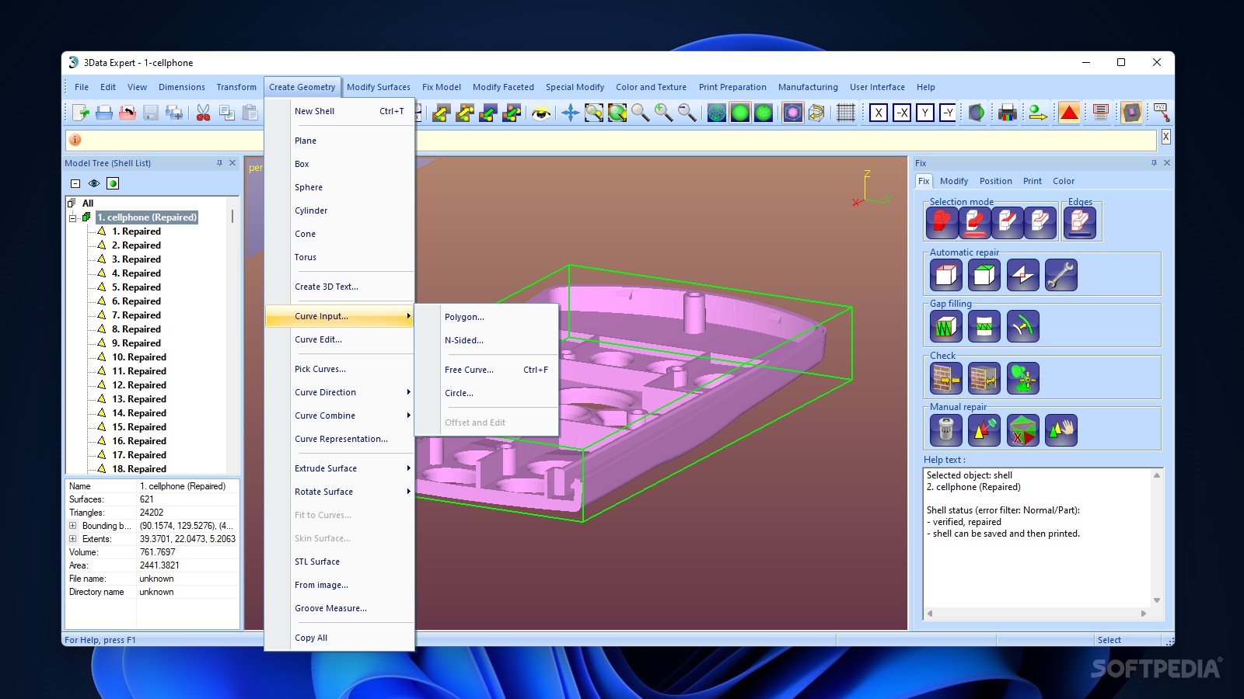1244x699 pixels.
Task: Open the Rotate Surface submenu
Action: (339, 492)
